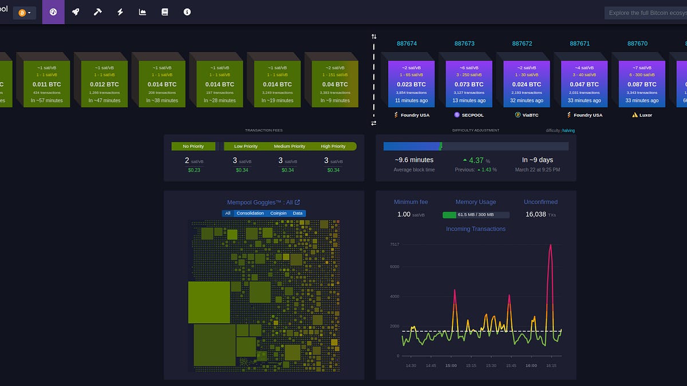This screenshot has height=386, width=687.
Task: Open the graphs chart icon
Action: click(143, 12)
